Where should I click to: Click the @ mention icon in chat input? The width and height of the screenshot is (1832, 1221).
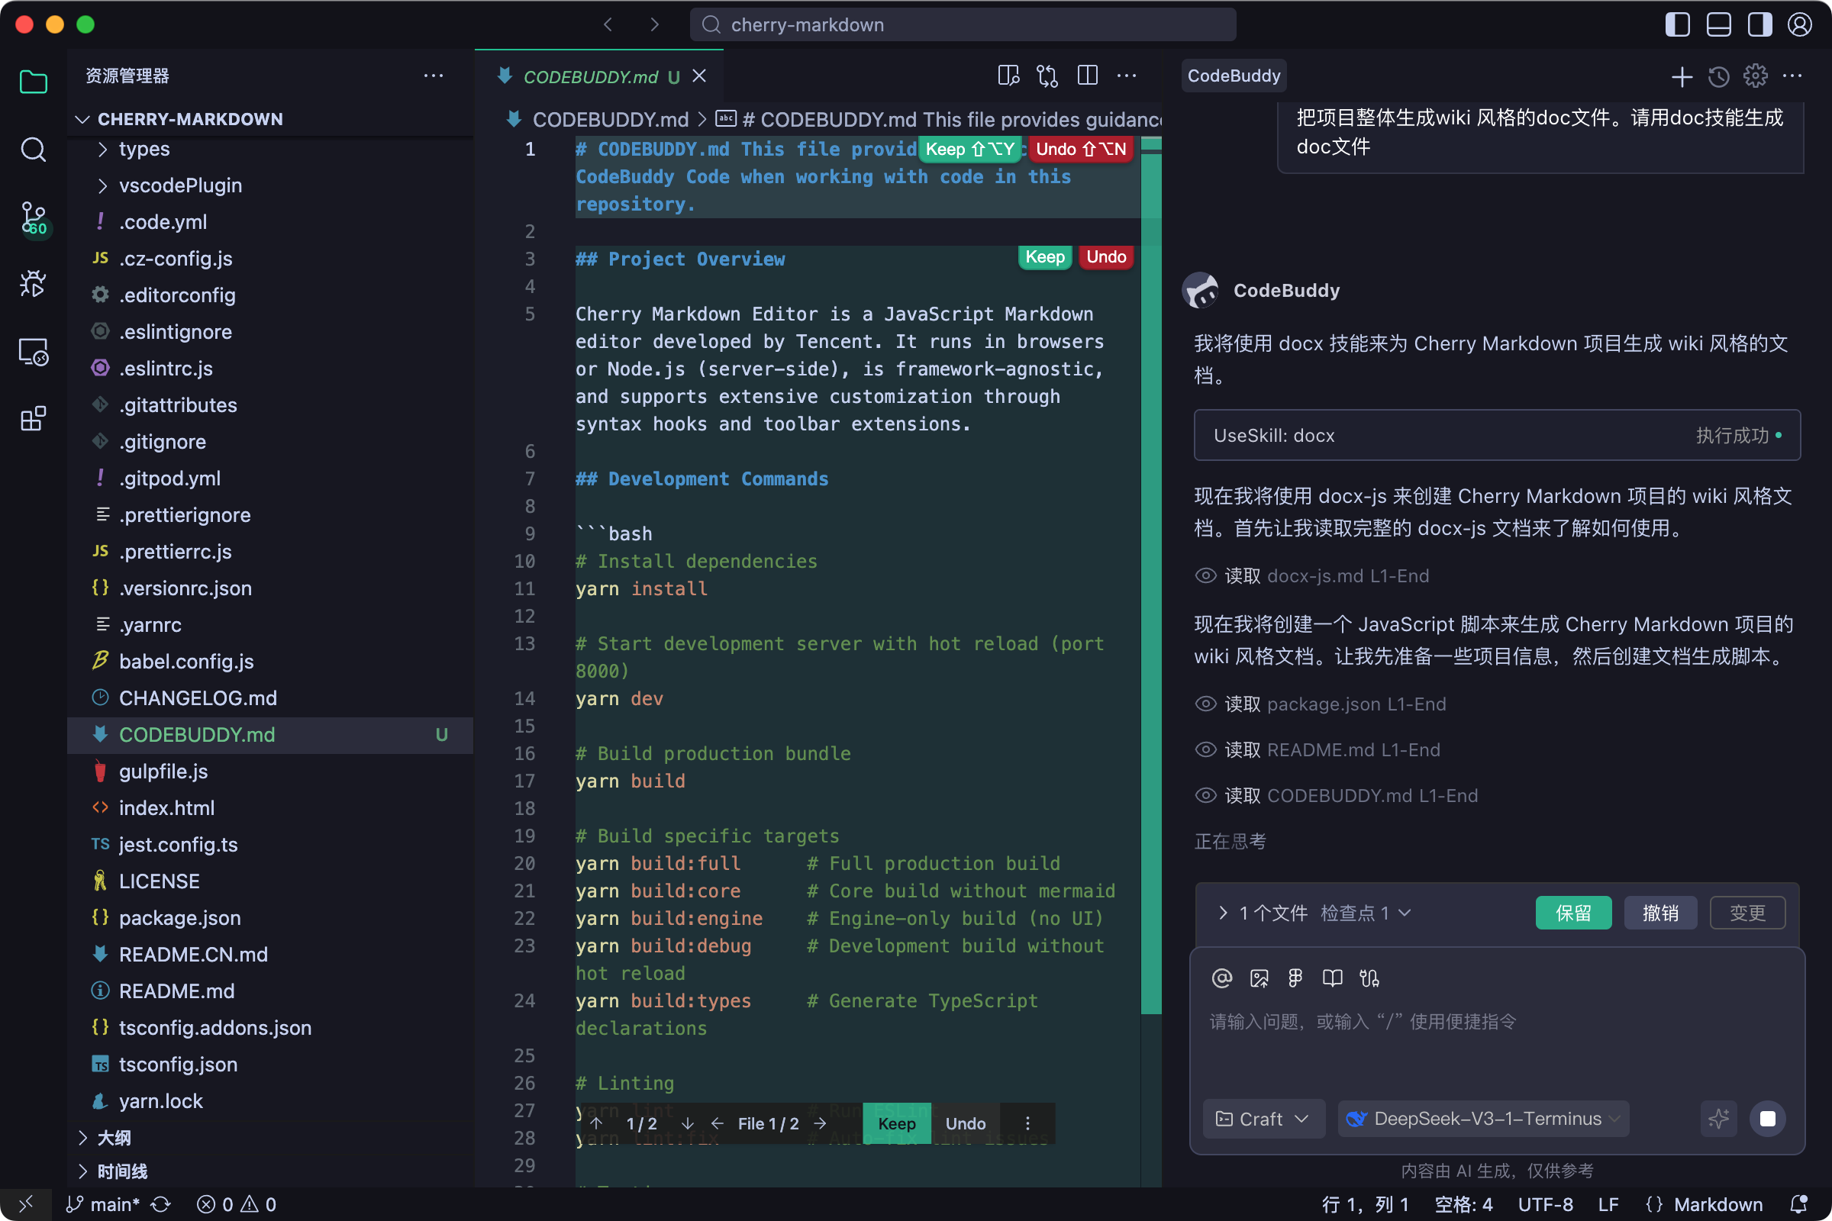pos(1222,978)
